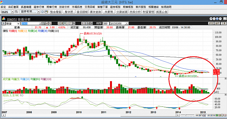Open the 2015/03/06 date dropdown

126,23
